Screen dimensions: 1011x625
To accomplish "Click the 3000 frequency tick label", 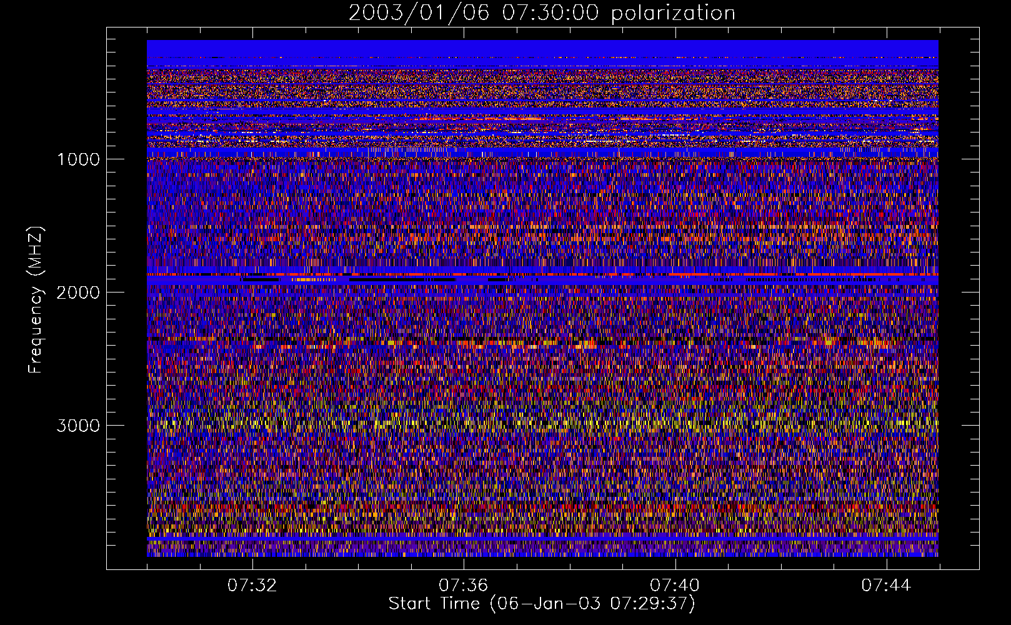I will [79, 426].
